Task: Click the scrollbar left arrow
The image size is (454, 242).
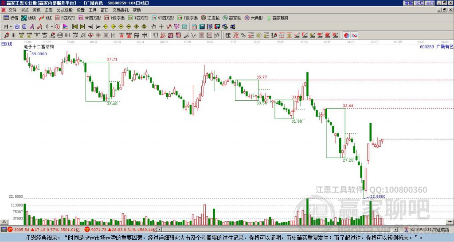Action: point(159,230)
